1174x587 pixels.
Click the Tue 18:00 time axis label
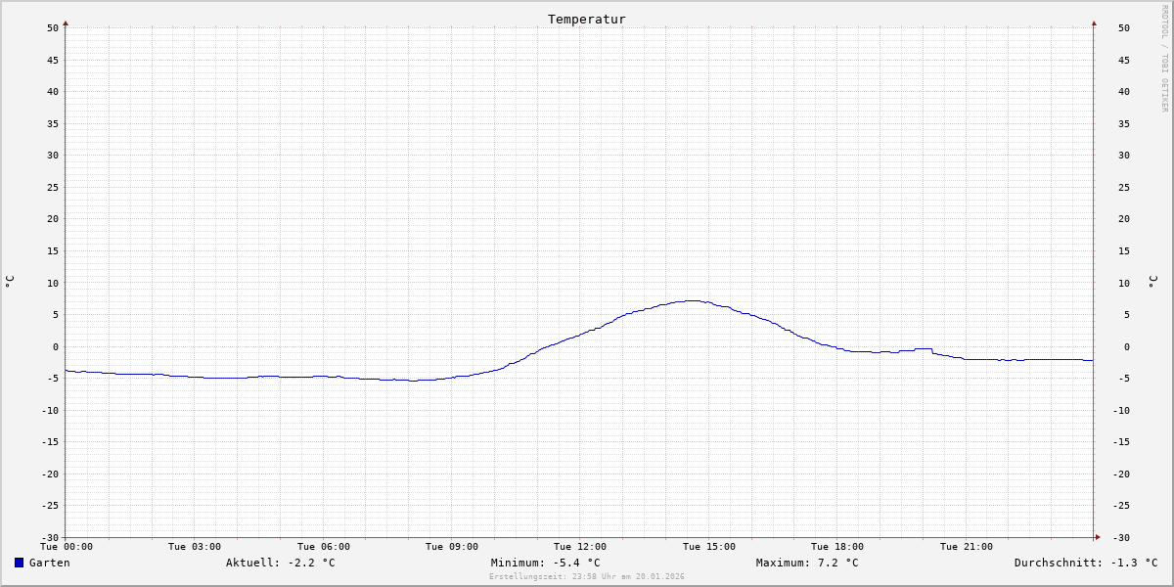837,547
